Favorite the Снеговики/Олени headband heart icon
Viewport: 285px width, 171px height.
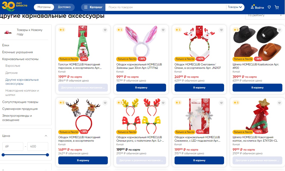click(x=221, y=30)
